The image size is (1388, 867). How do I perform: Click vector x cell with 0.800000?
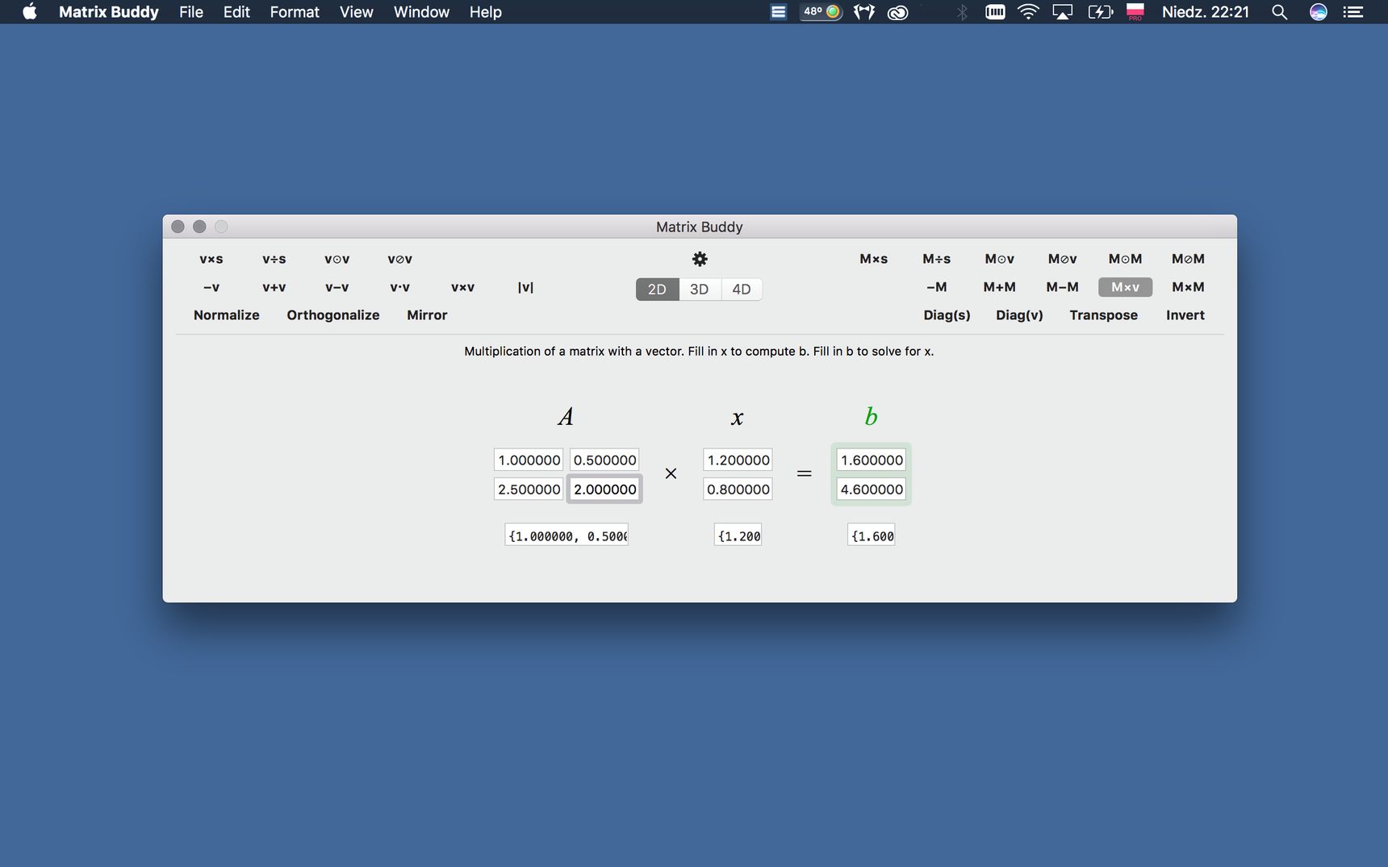(738, 489)
